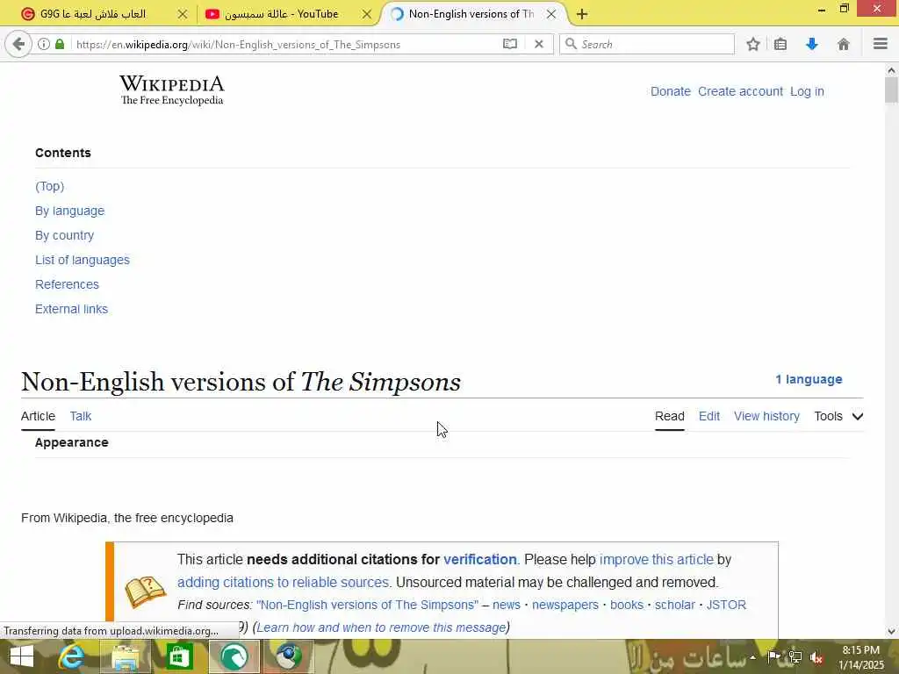899x674 pixels.
Task: Open a new tab with plus button
Action: click(582, 14)
